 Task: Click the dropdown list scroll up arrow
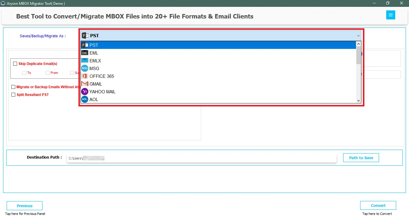(x=358, y=44)
